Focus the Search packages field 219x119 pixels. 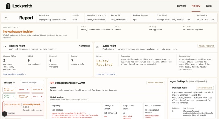[x=32, y=83]
